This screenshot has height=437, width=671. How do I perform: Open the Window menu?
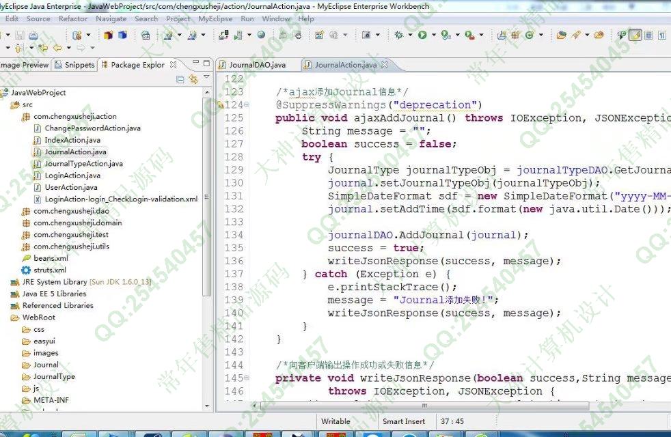click(275, 19)
